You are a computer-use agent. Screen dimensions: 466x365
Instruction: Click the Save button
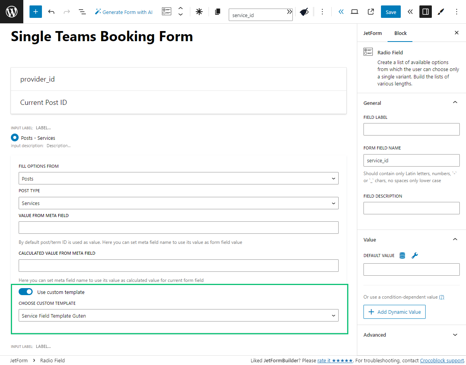click(x=391, y=12)
